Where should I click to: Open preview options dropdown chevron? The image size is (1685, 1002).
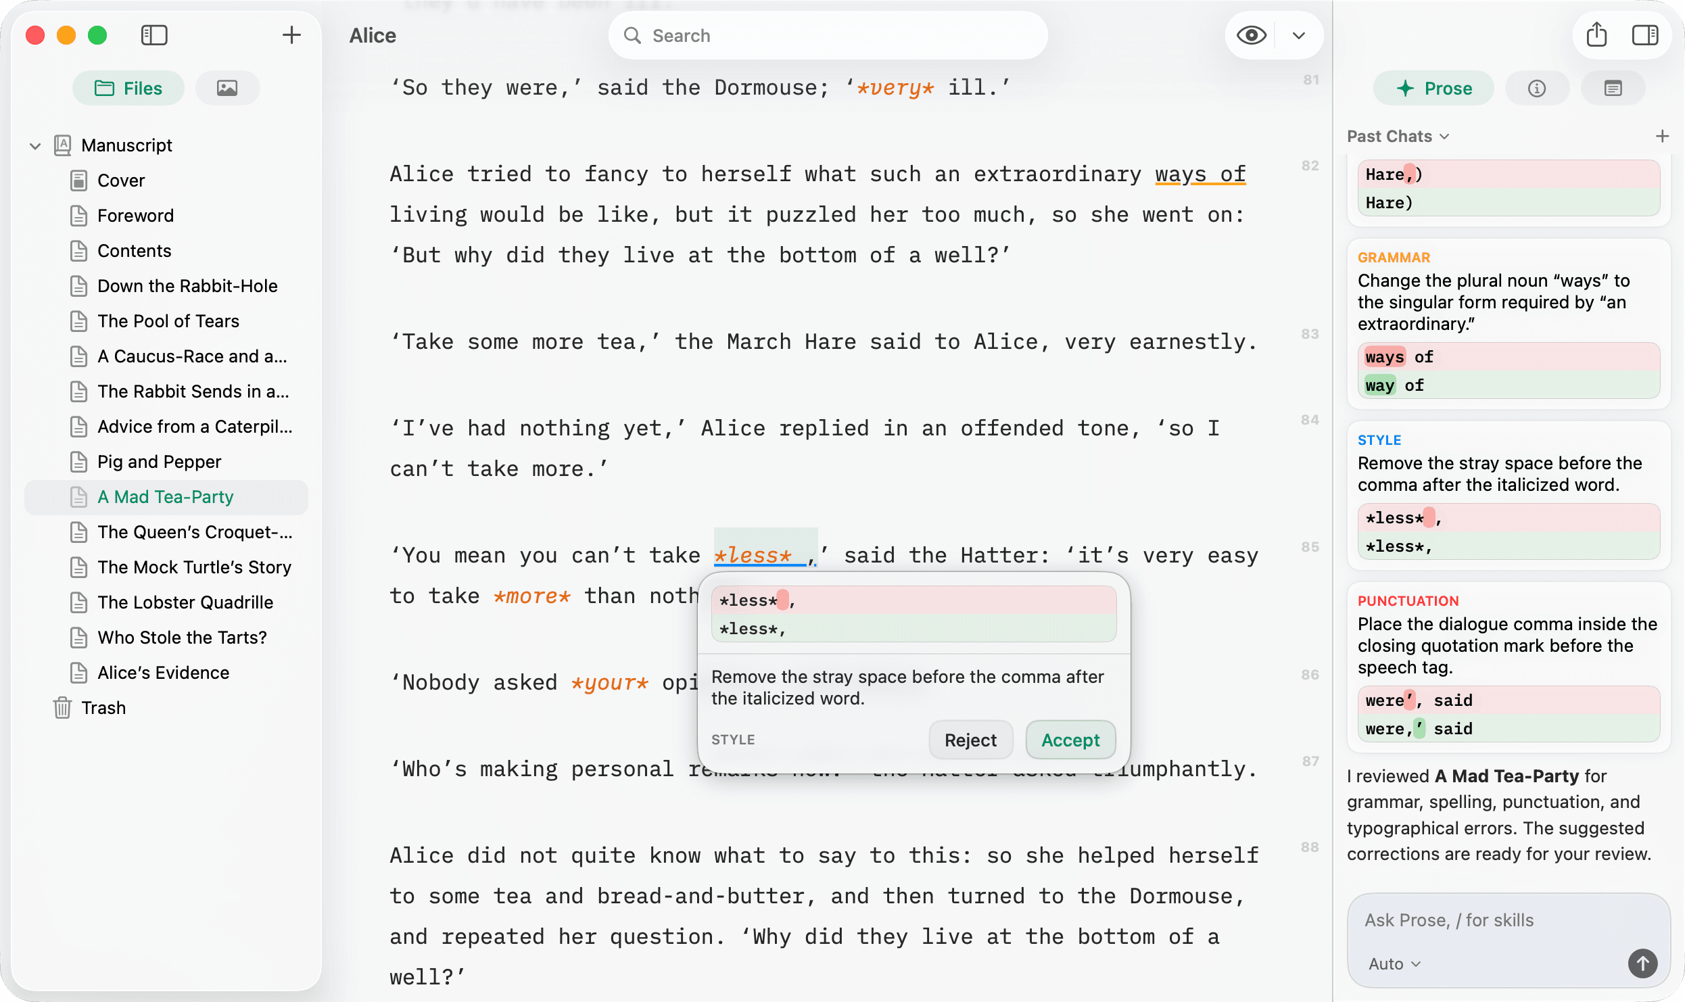coord(1298,35)
